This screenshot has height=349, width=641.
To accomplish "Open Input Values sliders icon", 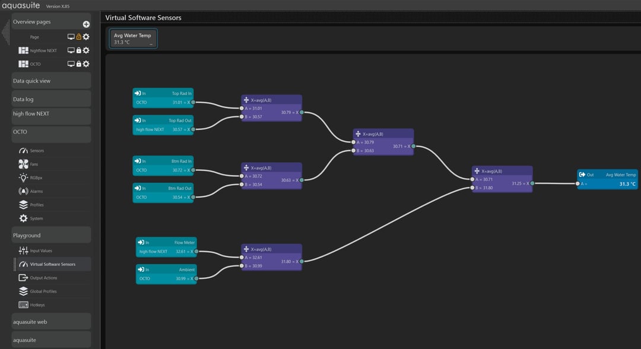I will (x=23, y=251).
